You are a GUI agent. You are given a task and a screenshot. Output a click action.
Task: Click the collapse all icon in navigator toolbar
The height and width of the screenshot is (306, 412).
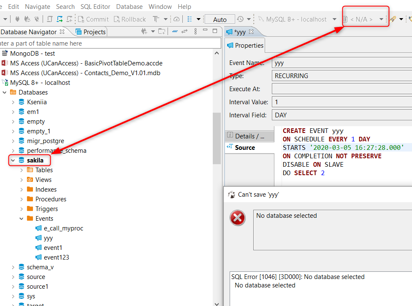click(x=175, y=32)
